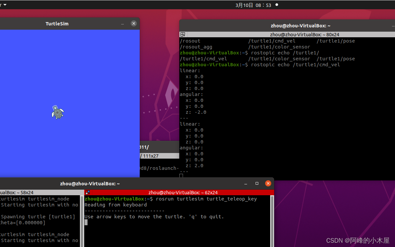Click the '/turtle1/color_sensor' text in the top listing

point(279,47)
